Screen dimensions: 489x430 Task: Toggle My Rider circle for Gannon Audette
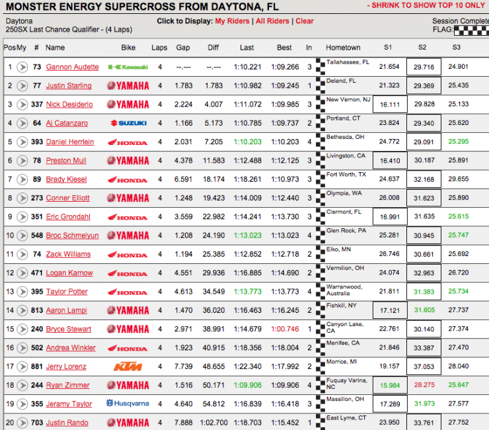click(22, 67)
